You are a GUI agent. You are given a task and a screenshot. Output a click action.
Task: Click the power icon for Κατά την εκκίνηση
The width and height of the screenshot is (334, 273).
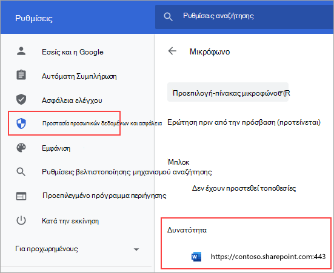[21, 220]
